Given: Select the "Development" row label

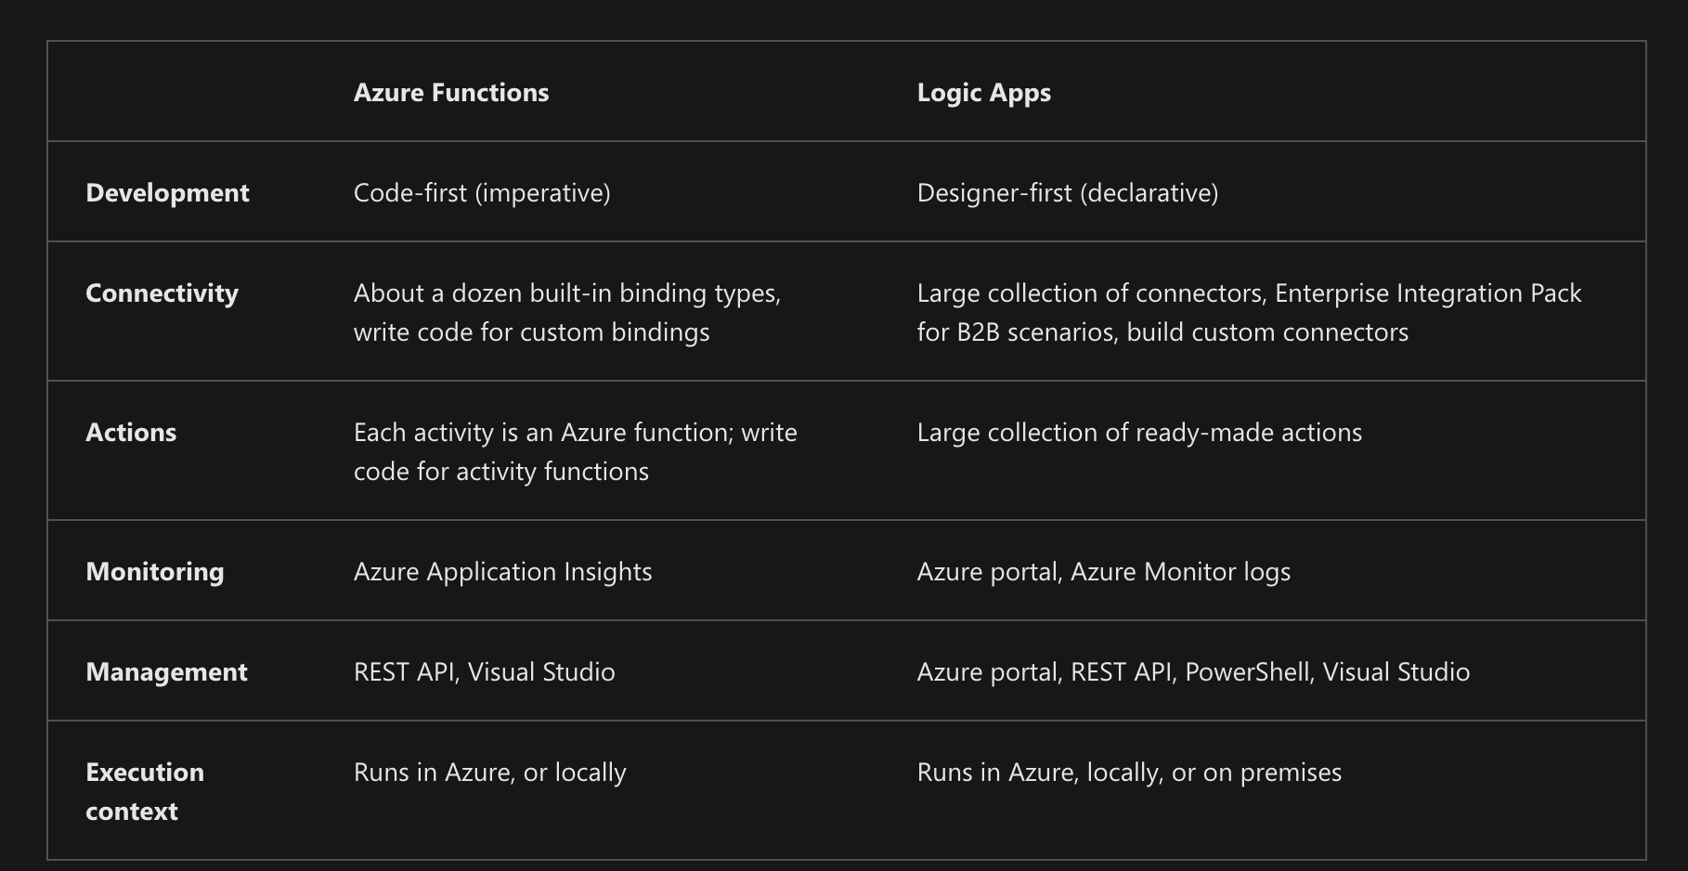Looking at the screenshot, I should [x=167, y=193].
